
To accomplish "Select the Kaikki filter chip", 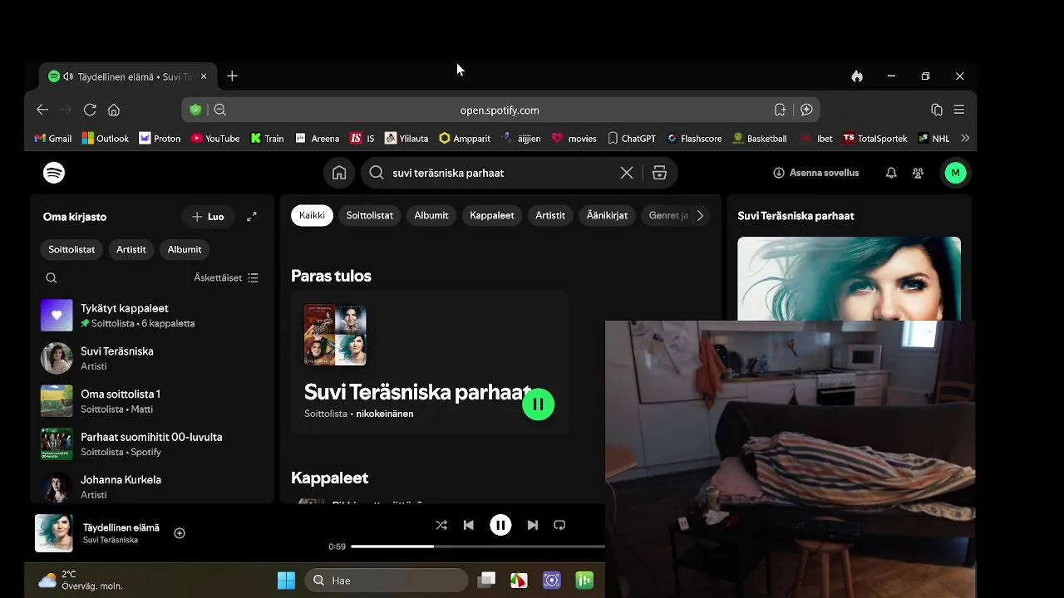I will point(312,215).
